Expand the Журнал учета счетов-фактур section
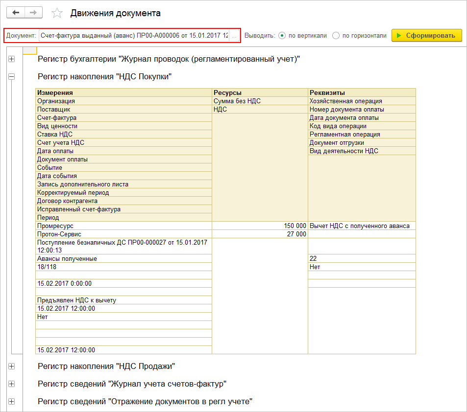This screenshot has height=412, width=467. tap(12, 384)
